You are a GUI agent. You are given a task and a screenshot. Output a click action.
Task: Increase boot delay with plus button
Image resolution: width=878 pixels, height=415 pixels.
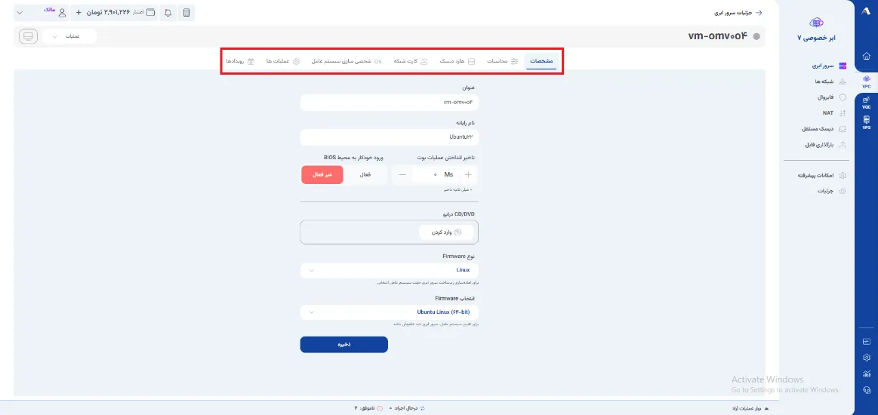(x=468, y=175)
